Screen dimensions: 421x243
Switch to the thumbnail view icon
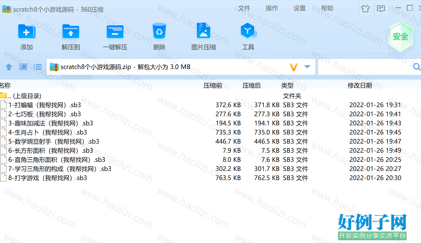(23, 67)
